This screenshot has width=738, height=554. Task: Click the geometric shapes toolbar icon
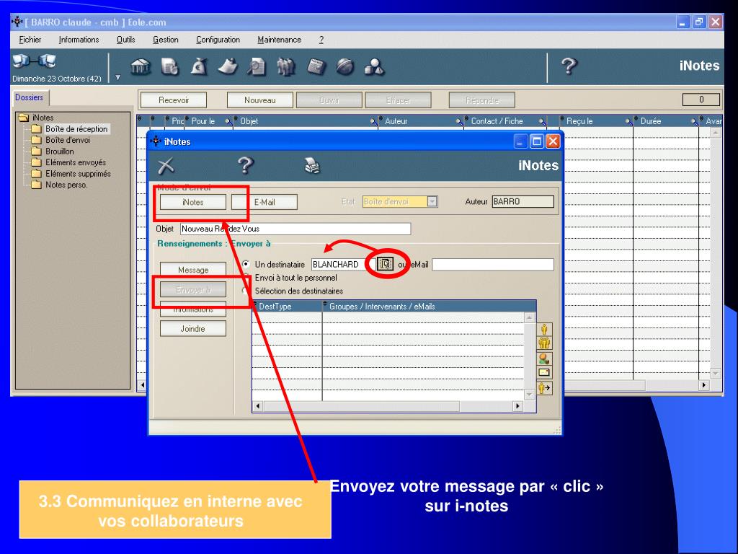(x=375, y=67)
